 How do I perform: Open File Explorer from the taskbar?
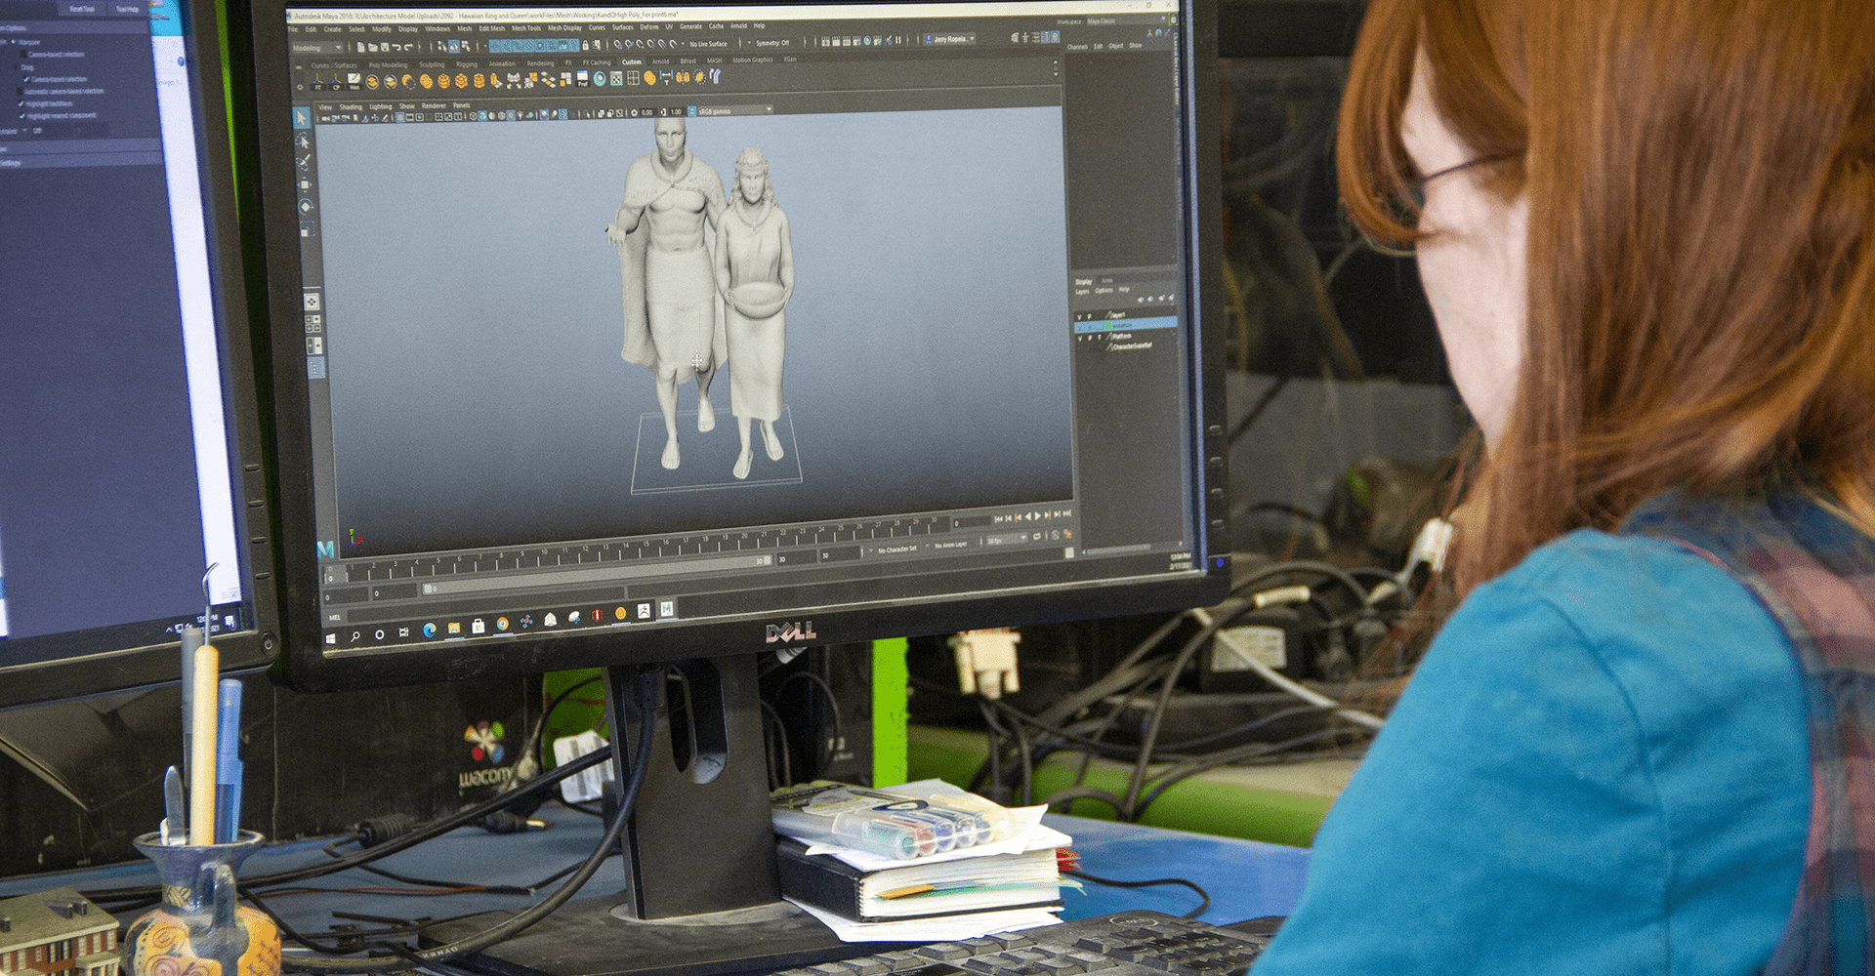pyautogui.click(x=453, y=629)
